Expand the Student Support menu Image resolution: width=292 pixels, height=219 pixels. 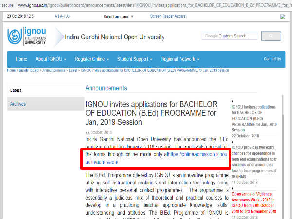(135, 59)
